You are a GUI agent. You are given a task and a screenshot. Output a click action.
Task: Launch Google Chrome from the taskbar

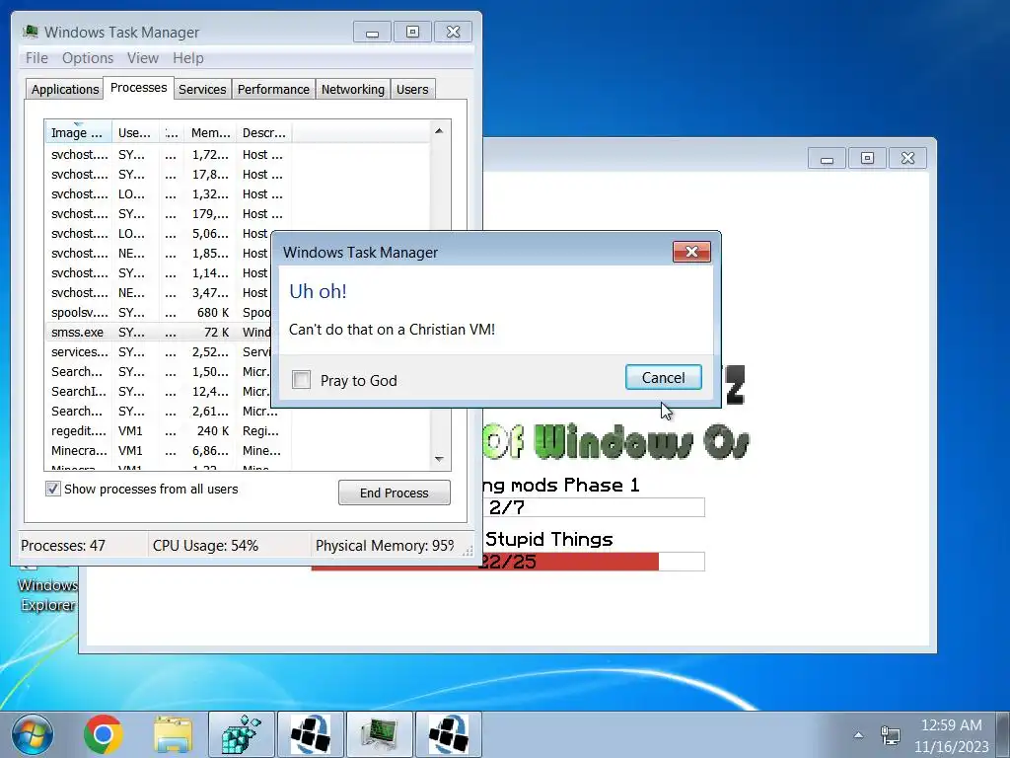pyautogui.click(x=103, y=734)
